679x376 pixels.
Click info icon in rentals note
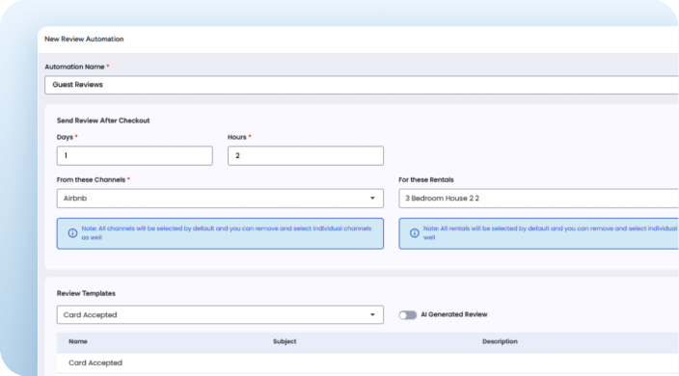tap(415, 233)
